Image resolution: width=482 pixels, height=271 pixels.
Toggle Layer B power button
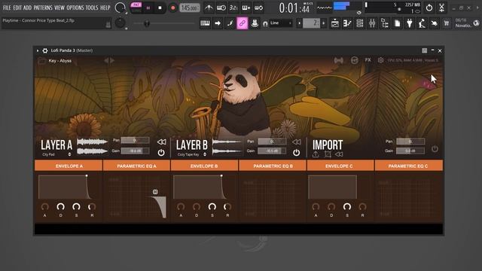[x=296, y=152]
